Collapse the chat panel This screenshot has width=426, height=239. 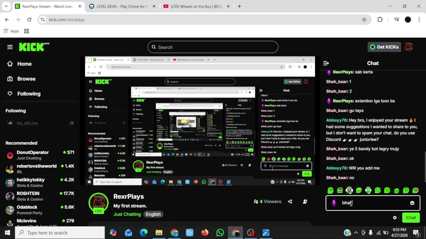pos(326,63)
